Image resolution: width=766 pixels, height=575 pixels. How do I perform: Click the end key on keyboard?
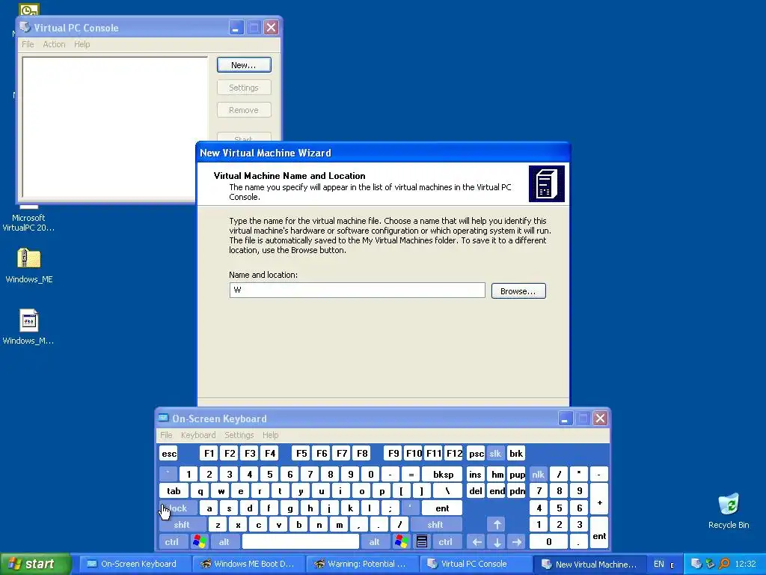497,491
